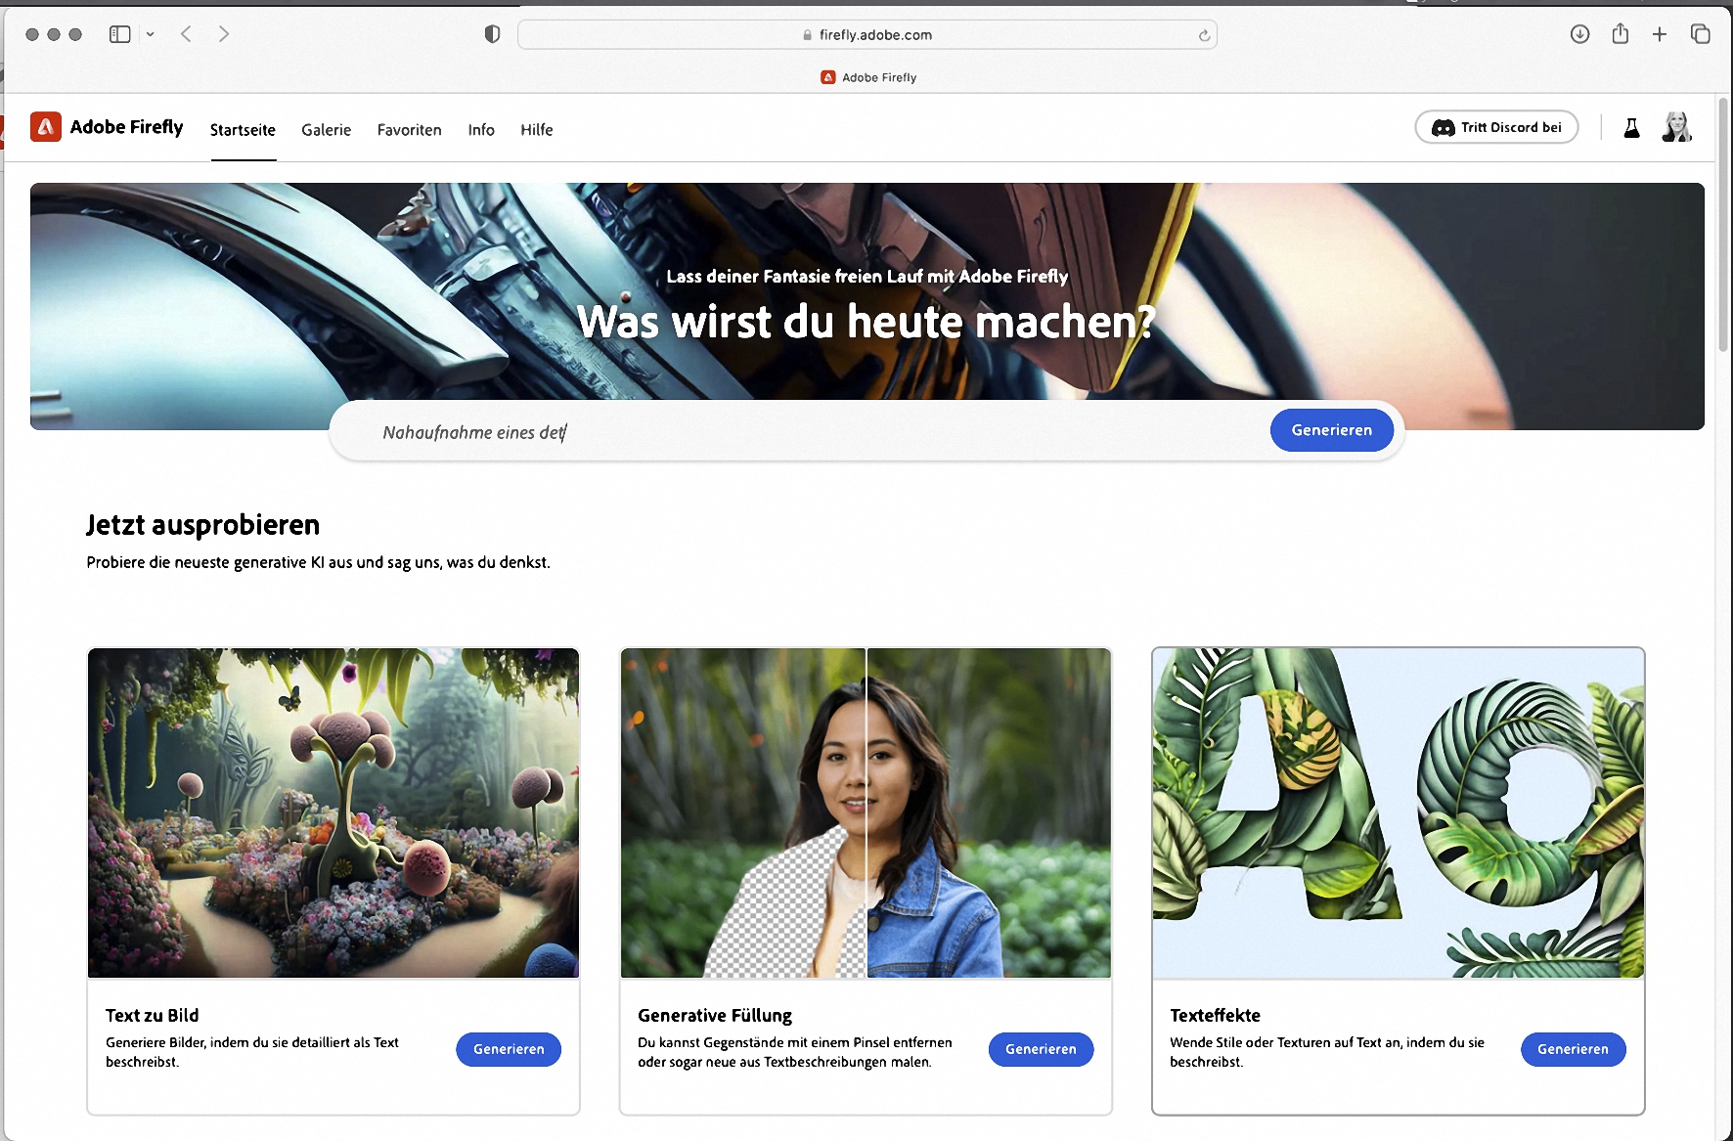Image resolution: width=1733 pixels, height=1141 pixels.
Task: Click the beaker labs icon
Action: [1631, 128]
